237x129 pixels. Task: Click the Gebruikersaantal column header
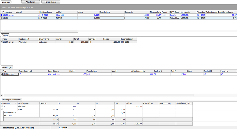(x=142, y=71)
